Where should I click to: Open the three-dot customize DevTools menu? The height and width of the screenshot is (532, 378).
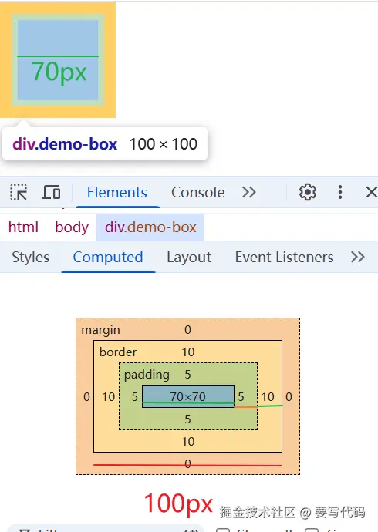point(340,192)
